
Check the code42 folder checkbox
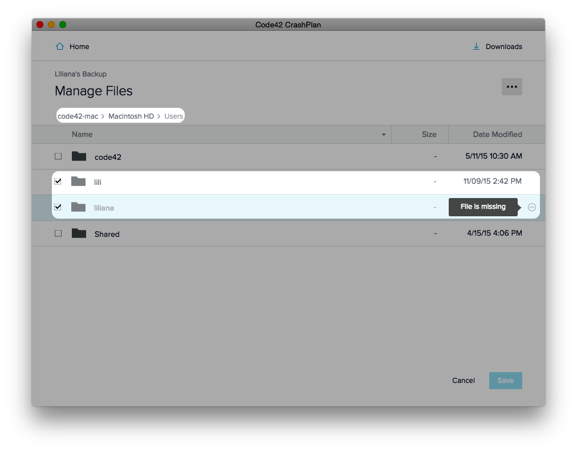(x=58, y=156)
